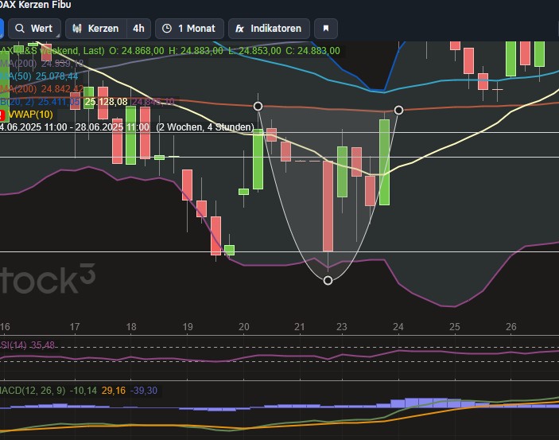Select the VWAP(10) indicator label

click(x=30, y=115)
